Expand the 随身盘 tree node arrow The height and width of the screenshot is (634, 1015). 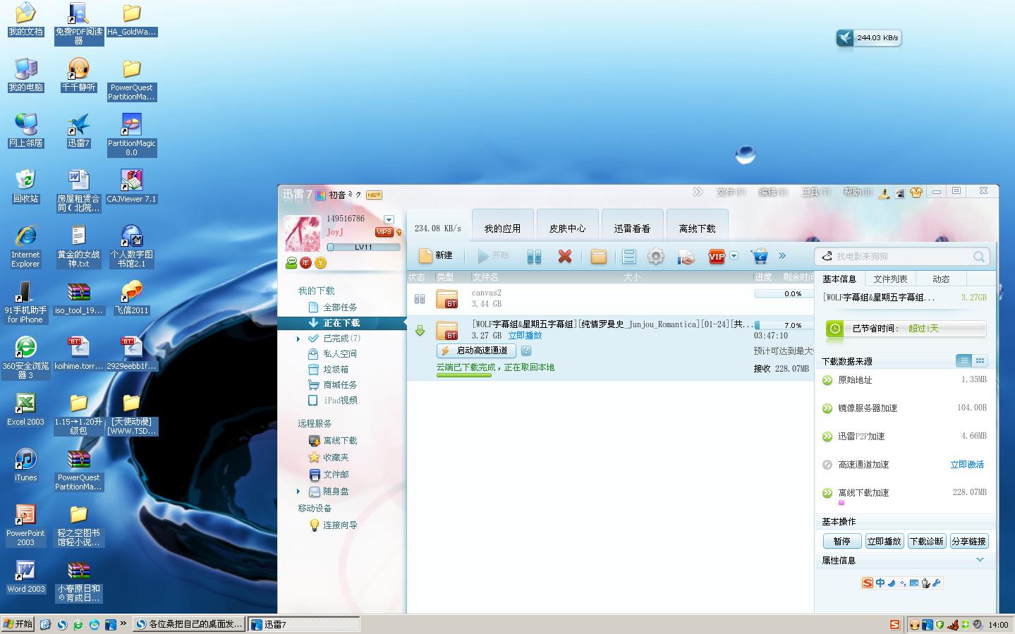pos(298,492)
